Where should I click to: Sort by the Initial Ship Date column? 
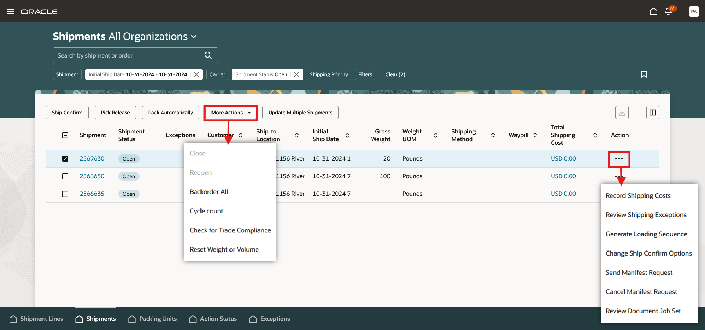pos(347,135)
